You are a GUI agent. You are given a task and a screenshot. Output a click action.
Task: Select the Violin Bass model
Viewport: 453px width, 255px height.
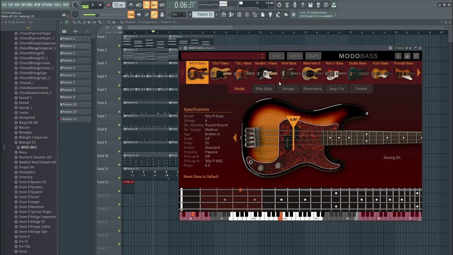tap(380, 72)
